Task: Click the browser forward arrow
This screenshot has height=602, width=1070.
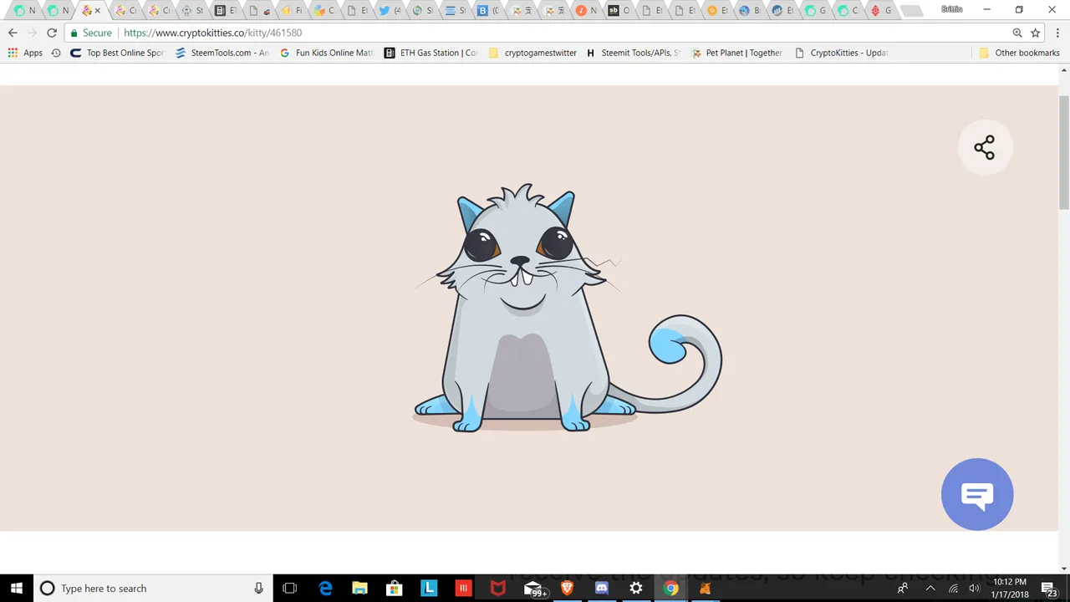Action: (x=32, y=33)
